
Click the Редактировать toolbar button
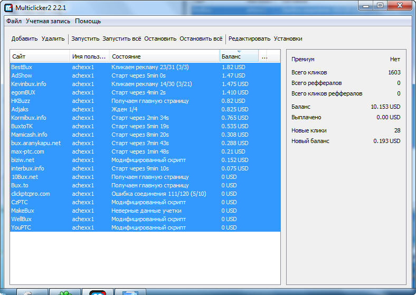coord(249,39)
